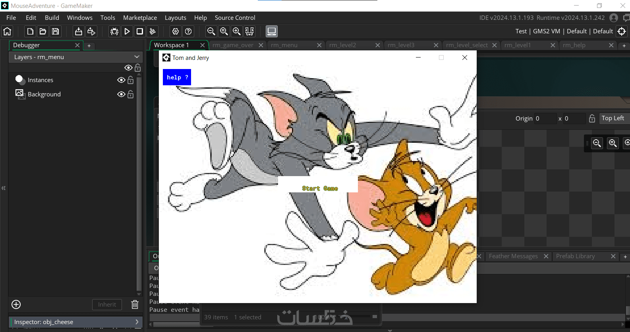Create a new project from toolbar
The width and height of the screenshot is (630, 332).
[x=30, y=31]
